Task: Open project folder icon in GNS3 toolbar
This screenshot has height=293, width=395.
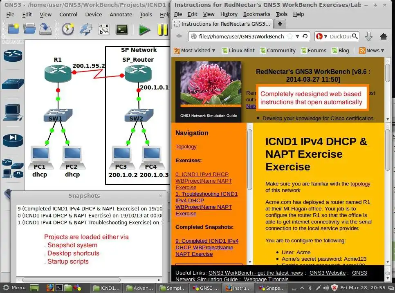Action: [29, 29]
